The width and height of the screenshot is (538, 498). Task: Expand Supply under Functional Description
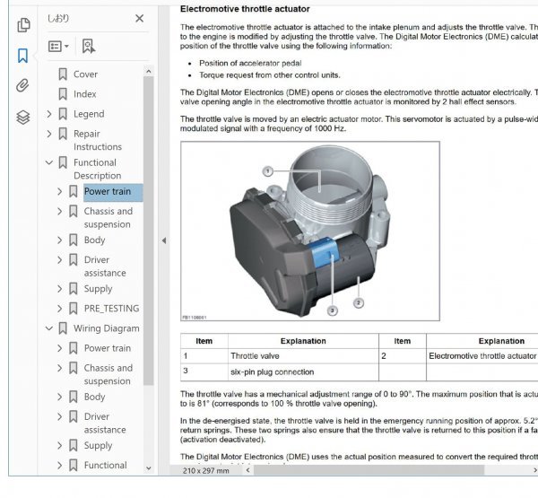(x=60, y=289)
